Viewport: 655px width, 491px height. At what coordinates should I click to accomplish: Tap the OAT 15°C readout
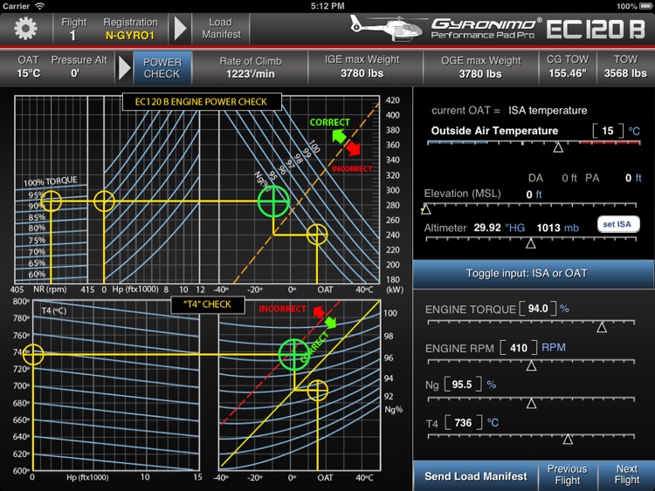point(29,67)
